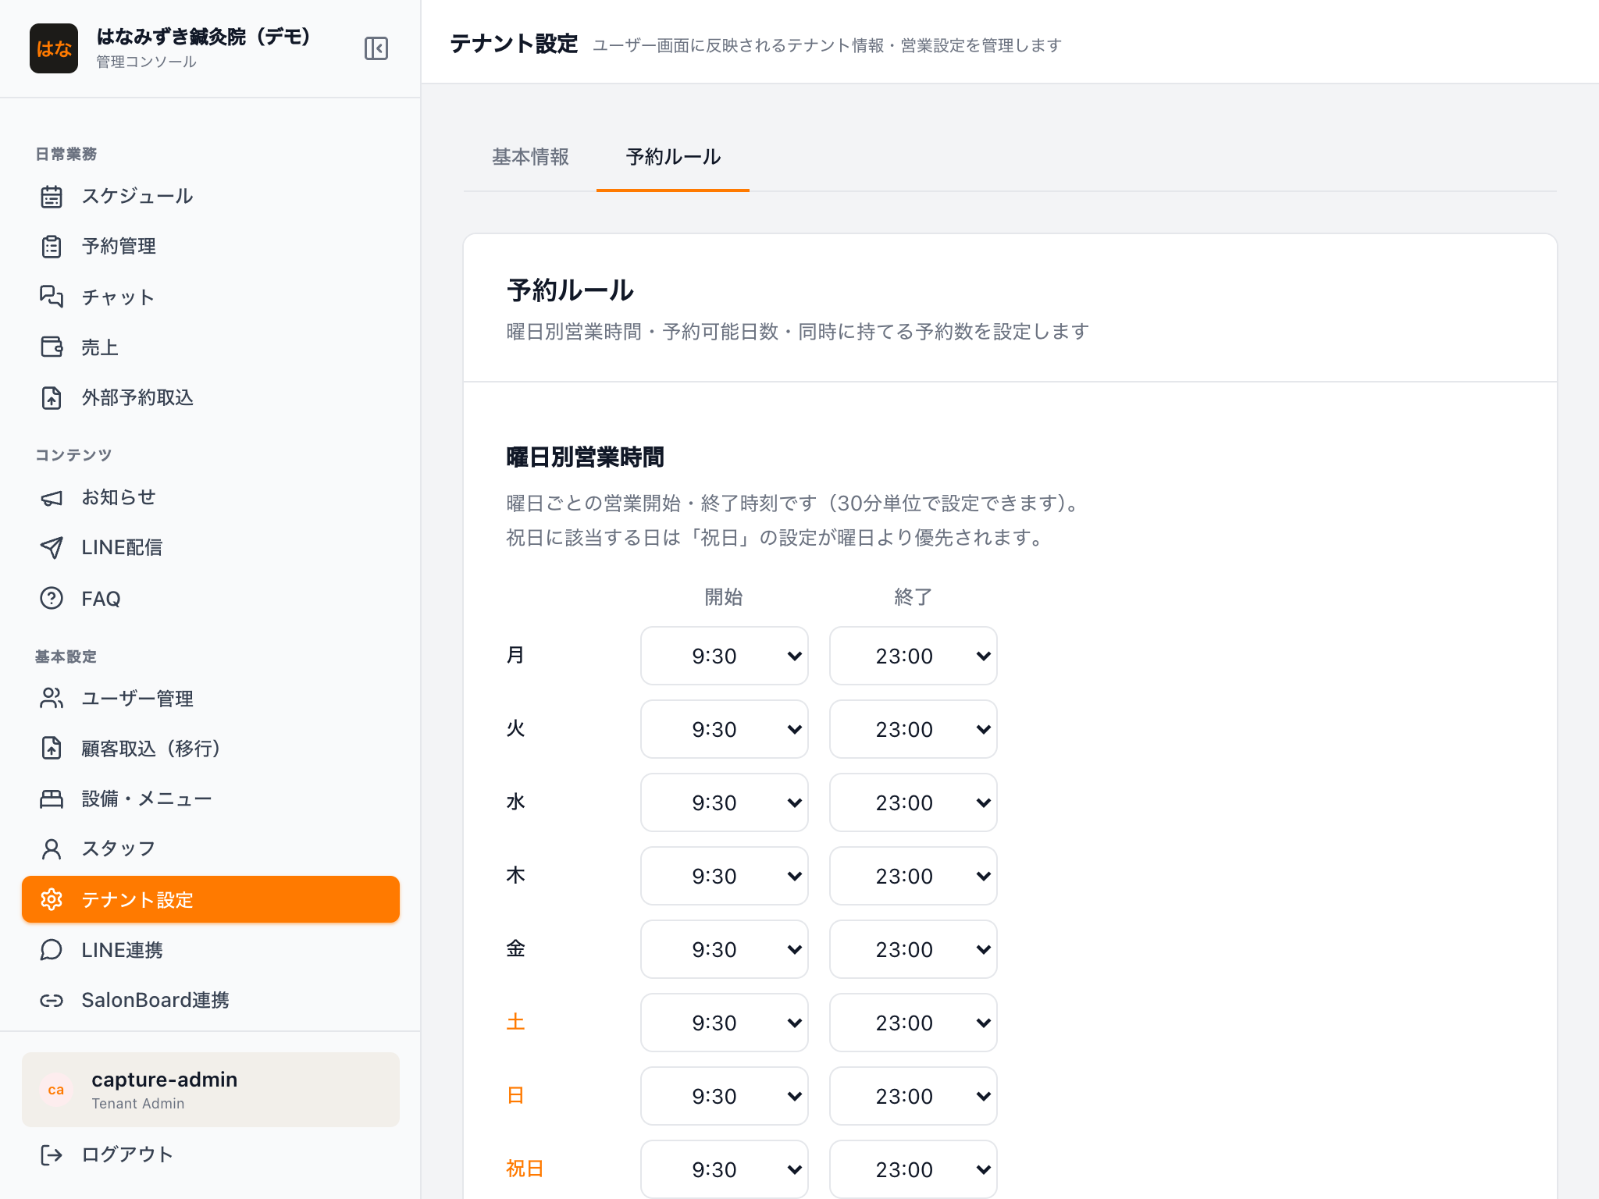Go to 予約管理 menu item
1599x1199 pixels.
(x=211, y=247)
